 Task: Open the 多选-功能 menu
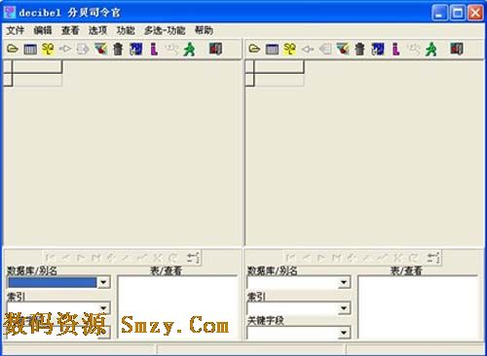165,30
